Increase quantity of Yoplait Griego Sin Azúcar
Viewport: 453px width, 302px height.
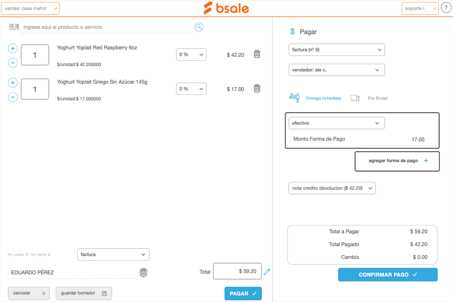click(13, 83)
